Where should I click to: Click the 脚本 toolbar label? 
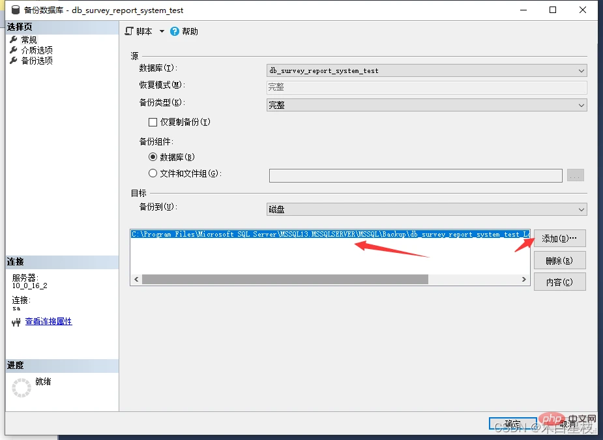coord(144,31)
